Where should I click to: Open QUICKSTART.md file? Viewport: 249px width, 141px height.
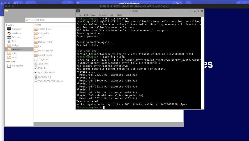46,72
